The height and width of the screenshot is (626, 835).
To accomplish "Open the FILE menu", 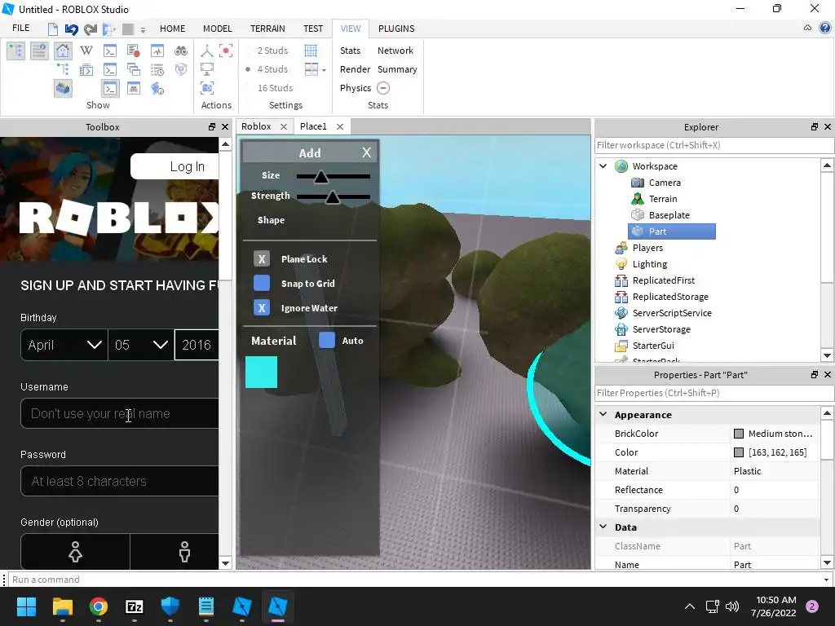I will point(20,29).
